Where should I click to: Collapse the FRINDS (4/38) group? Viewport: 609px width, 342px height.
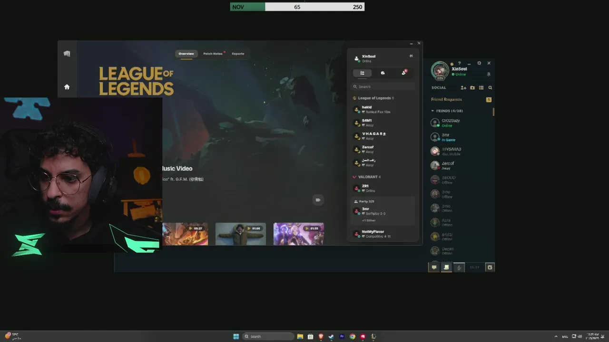pyautogui.click(x=447, y=111)
